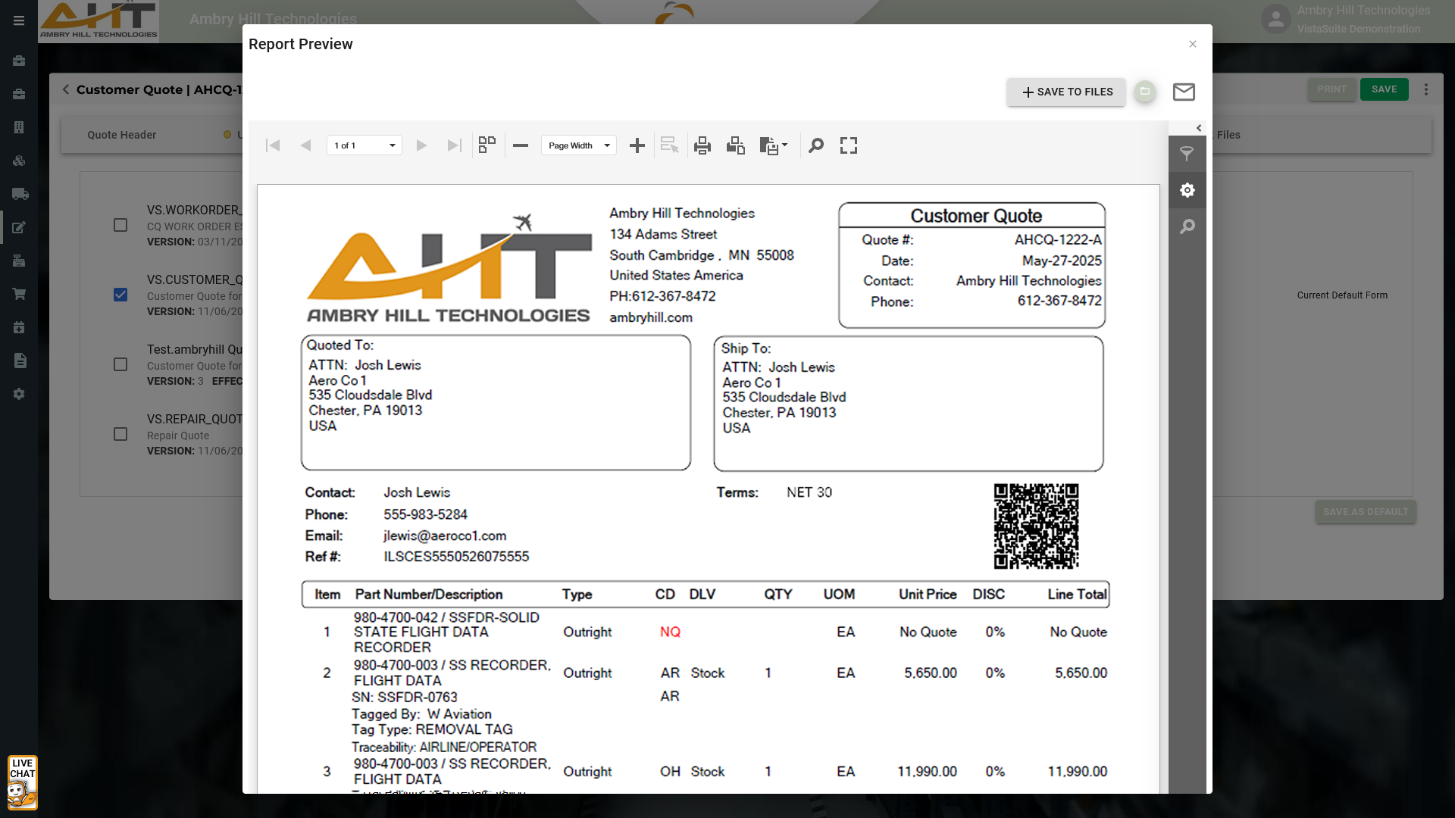This screenshot has width=1455, height=818.
Task: Switch to Quote Header tab
Action: click(x=121, y=135)
